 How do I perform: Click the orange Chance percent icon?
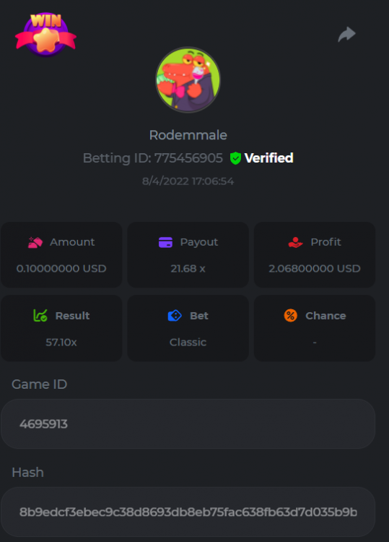[x=291, y=316]
